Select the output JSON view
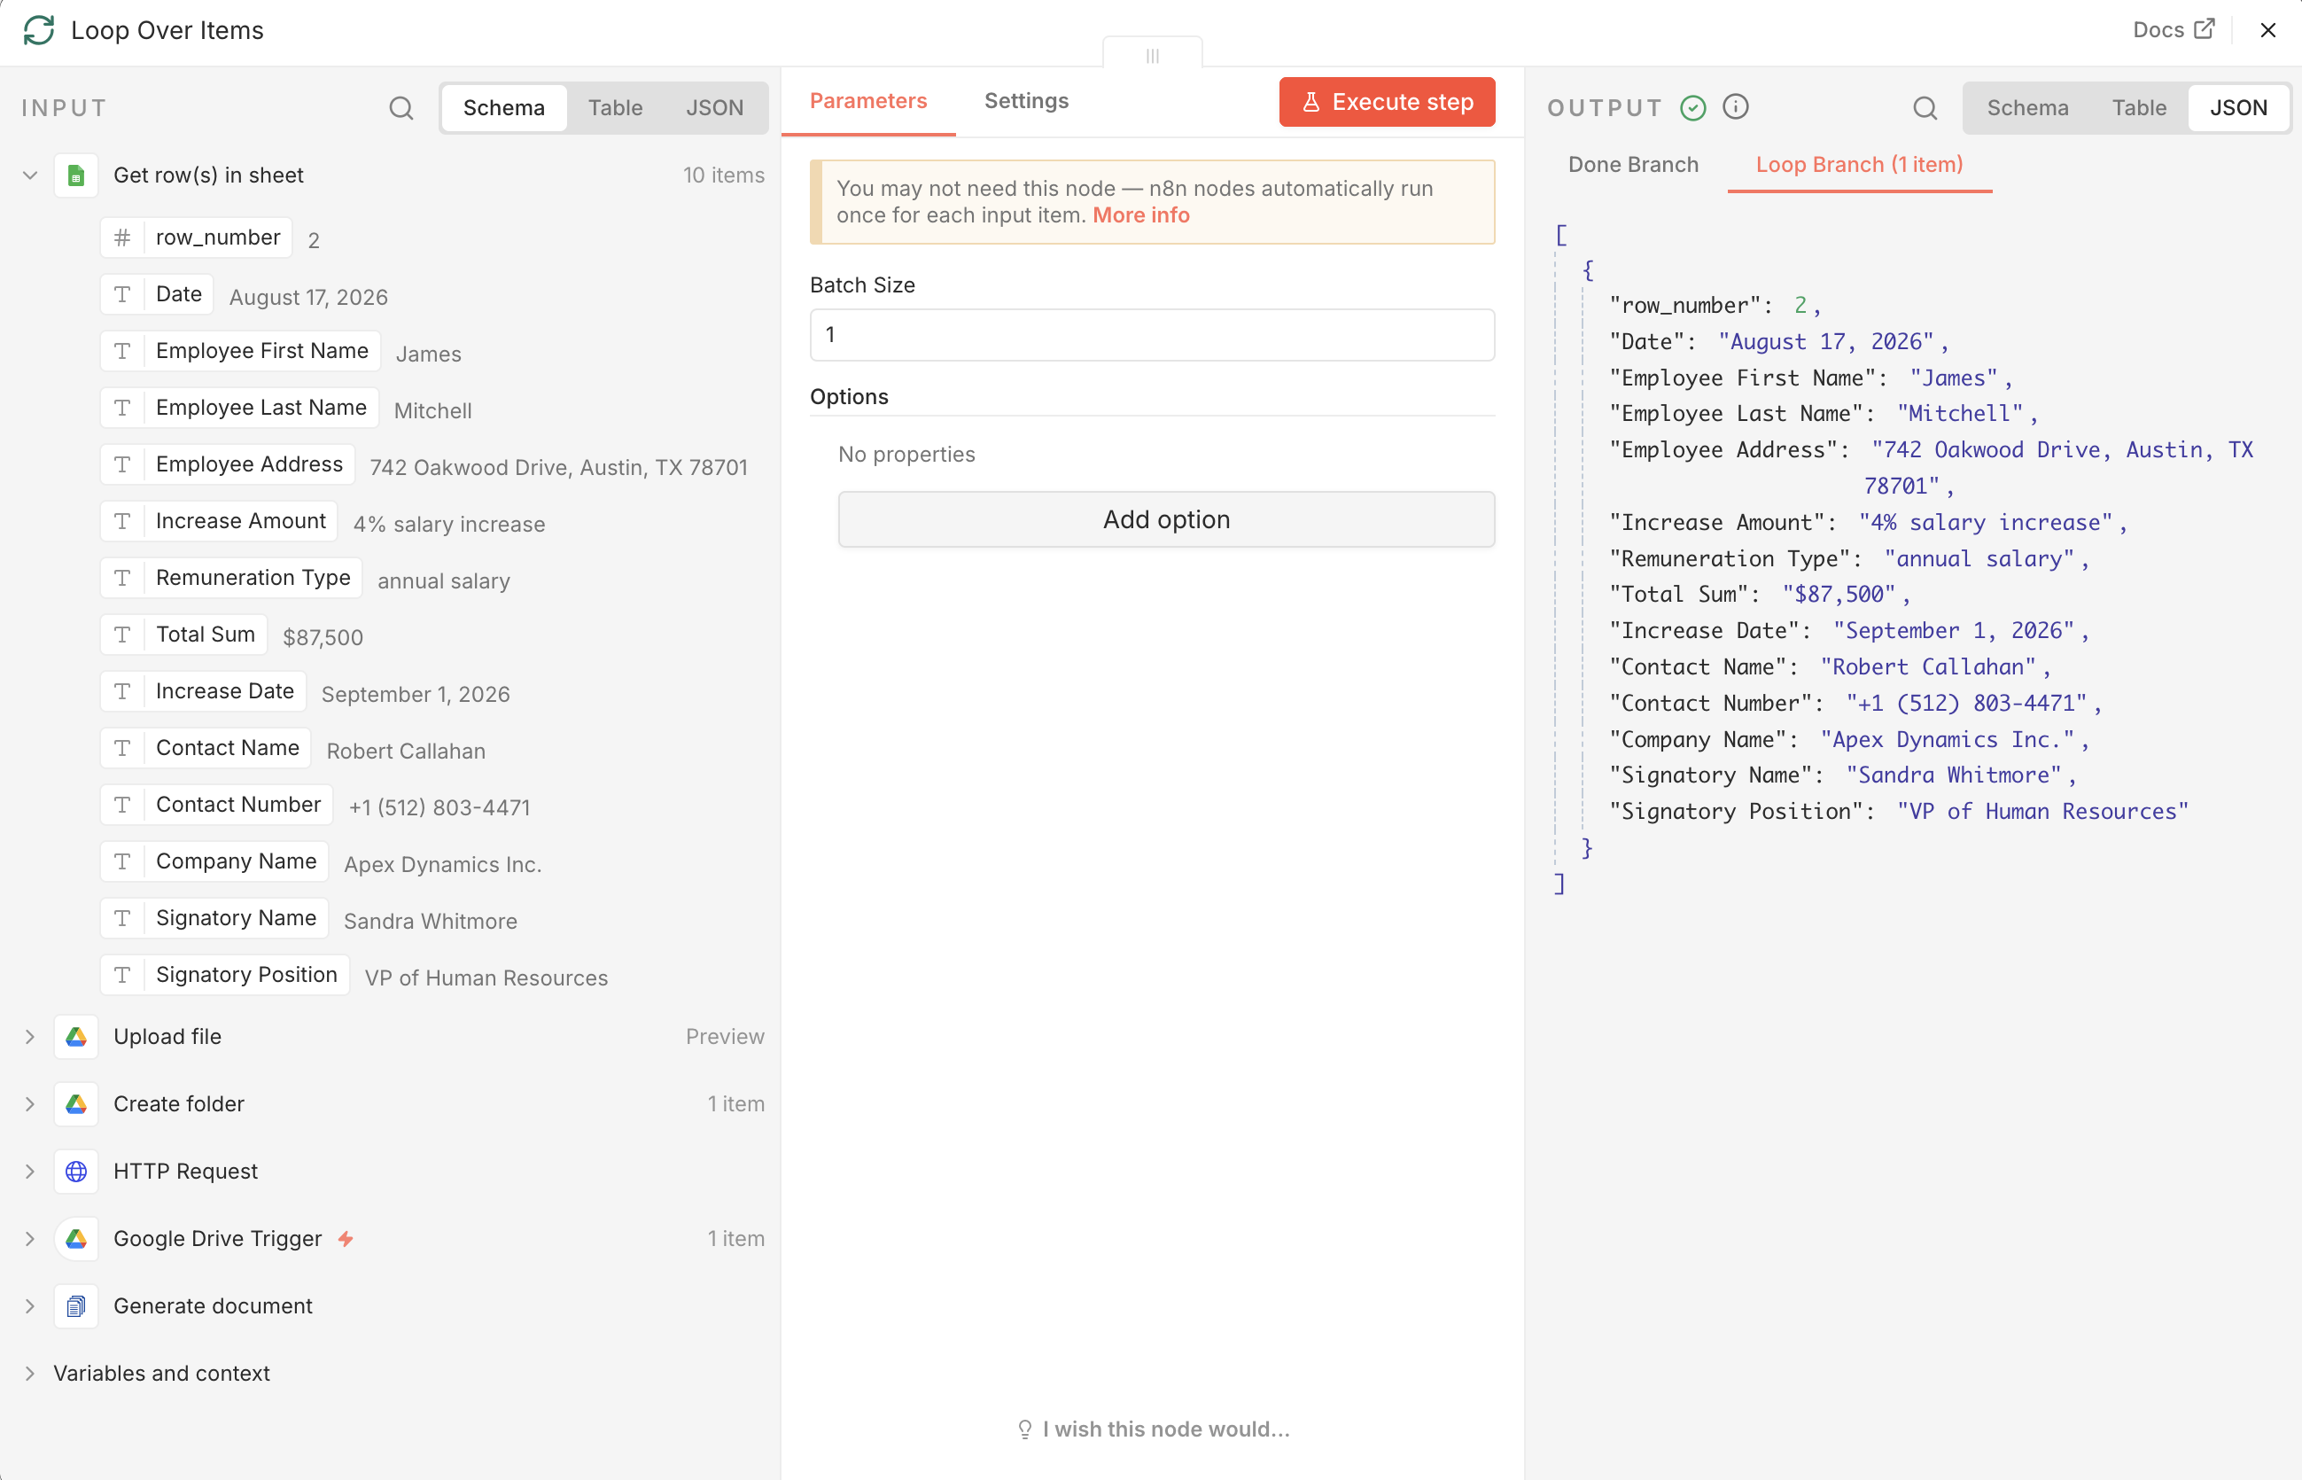The image size is (2302, 1480). coord(2237,107)
